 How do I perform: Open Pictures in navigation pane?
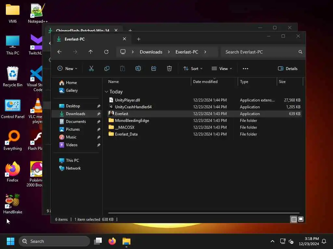tap(73, 129)
